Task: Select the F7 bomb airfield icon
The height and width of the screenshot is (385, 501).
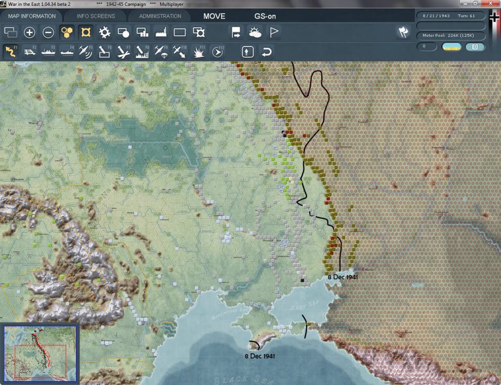Action: [x=123, y=51]
